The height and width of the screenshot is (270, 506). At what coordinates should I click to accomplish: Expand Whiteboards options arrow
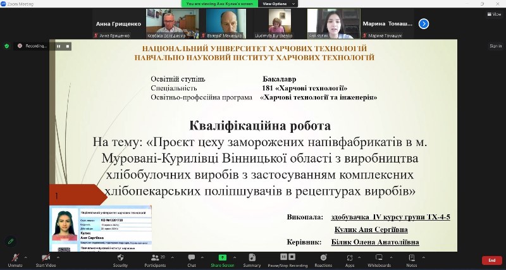coord(391,257)
